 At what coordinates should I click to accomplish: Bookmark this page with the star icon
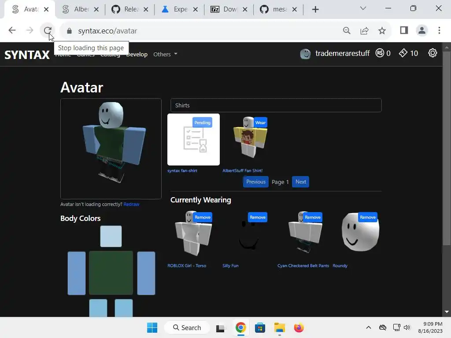pos(382,30)
